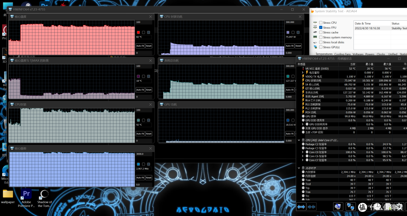
Task: Click the AIDA64 flame icon in title bar
Action: (312, 11)
